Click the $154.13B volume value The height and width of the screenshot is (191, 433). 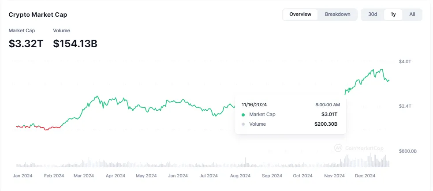(75, 44)
